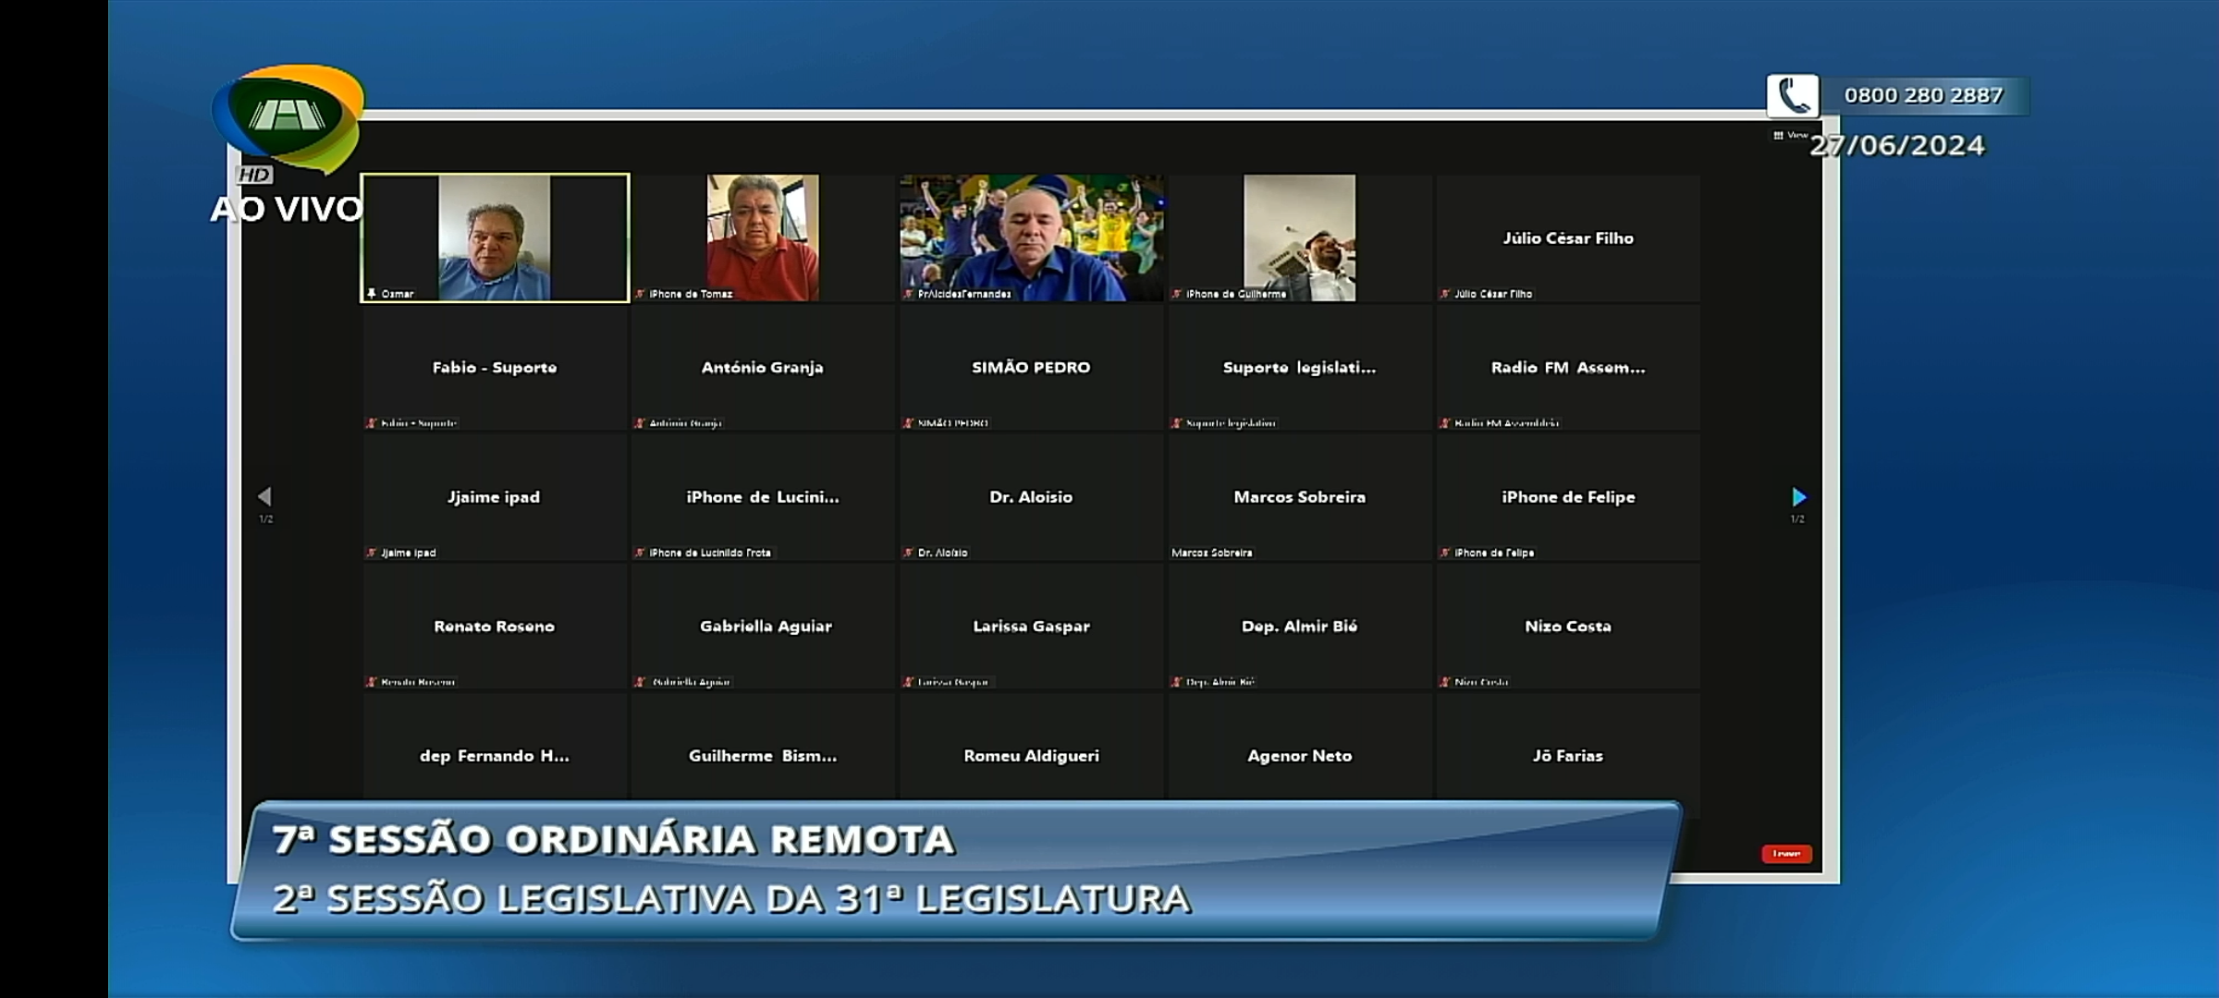Click the muted mic icon on Nizo Costa tile
2219x998 pixels.
click(1443, 682)
